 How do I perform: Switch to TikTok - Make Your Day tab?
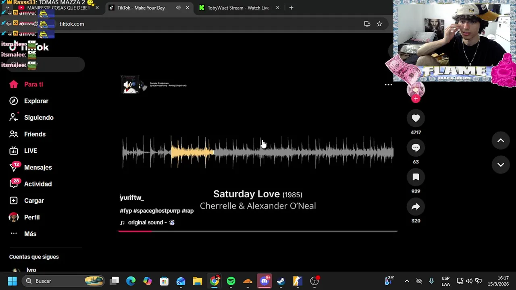point(141,8)
